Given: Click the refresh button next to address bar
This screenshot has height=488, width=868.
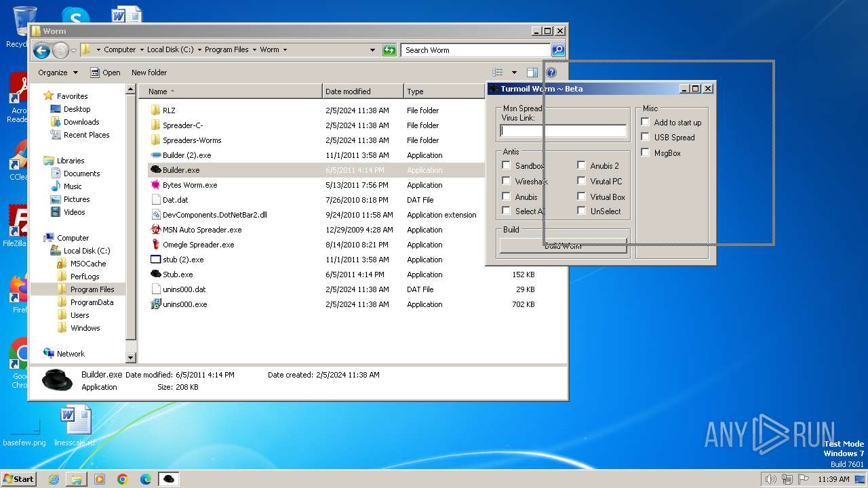Looking at the screenshot, I should coord(389,50).
